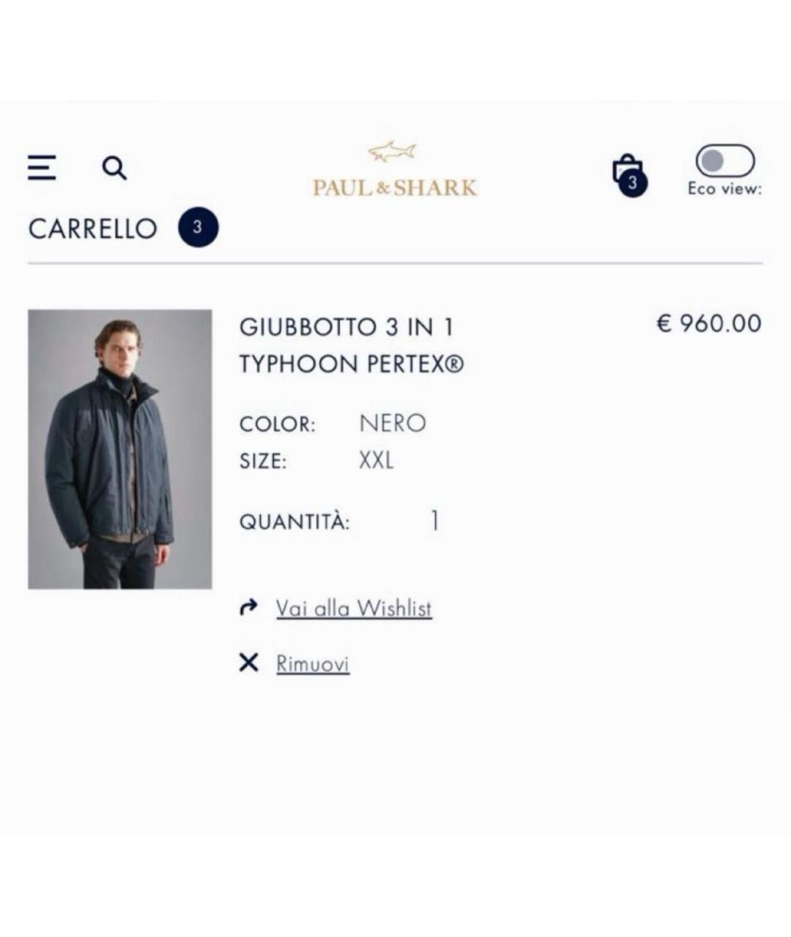Toggle the Eco view switch
Viewport: 791px width, 937px height.
coord(724,160)
